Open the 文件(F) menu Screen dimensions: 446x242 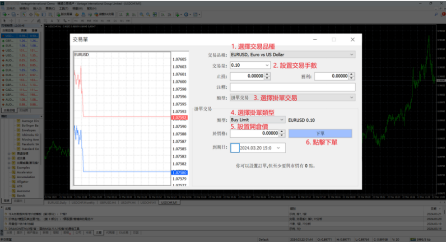coord(8,8)
